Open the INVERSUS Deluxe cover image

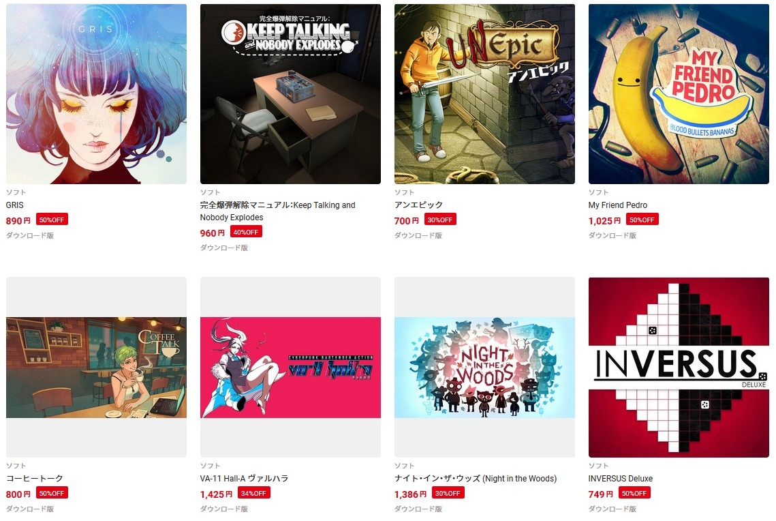click(x=679, y=368)
